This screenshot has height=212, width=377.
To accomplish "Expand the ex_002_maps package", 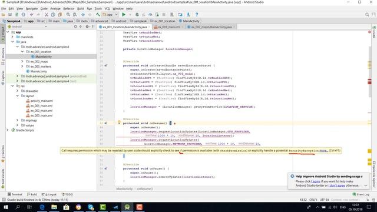I will coord(22,61).
